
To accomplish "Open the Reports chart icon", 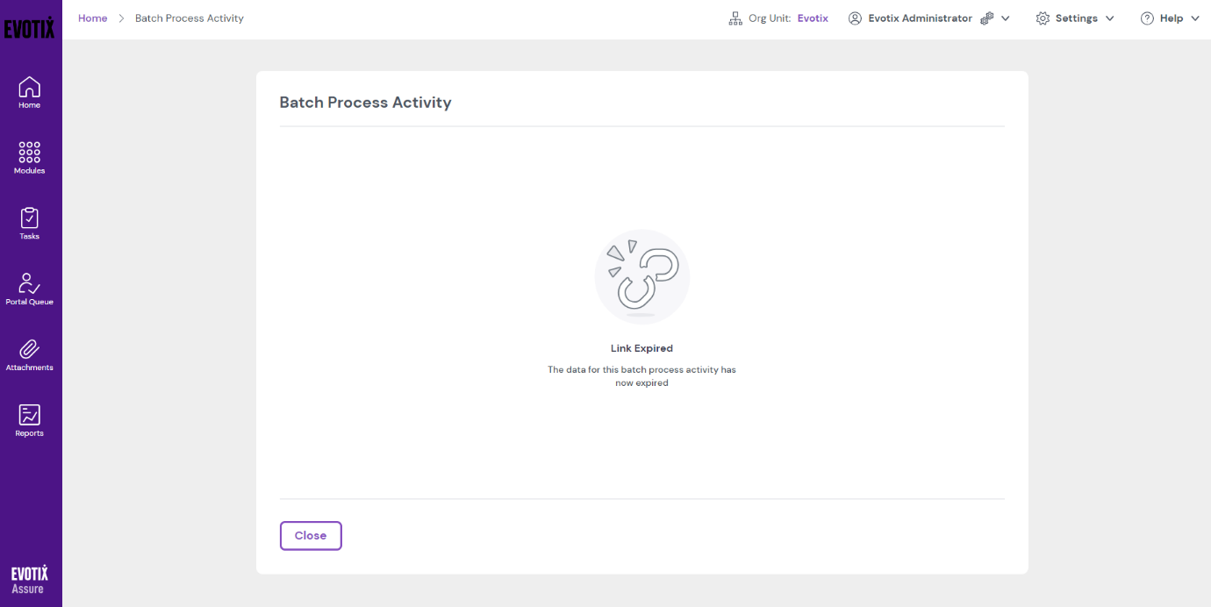I will tap(29, 415).
